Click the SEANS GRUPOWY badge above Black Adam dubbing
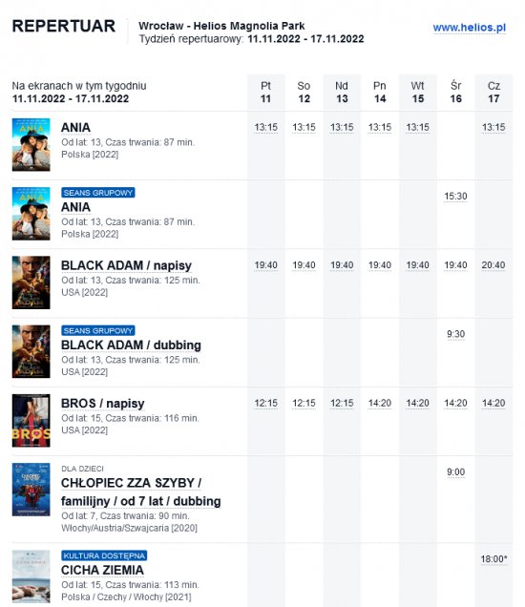525x607 pixels. (98, 330)
